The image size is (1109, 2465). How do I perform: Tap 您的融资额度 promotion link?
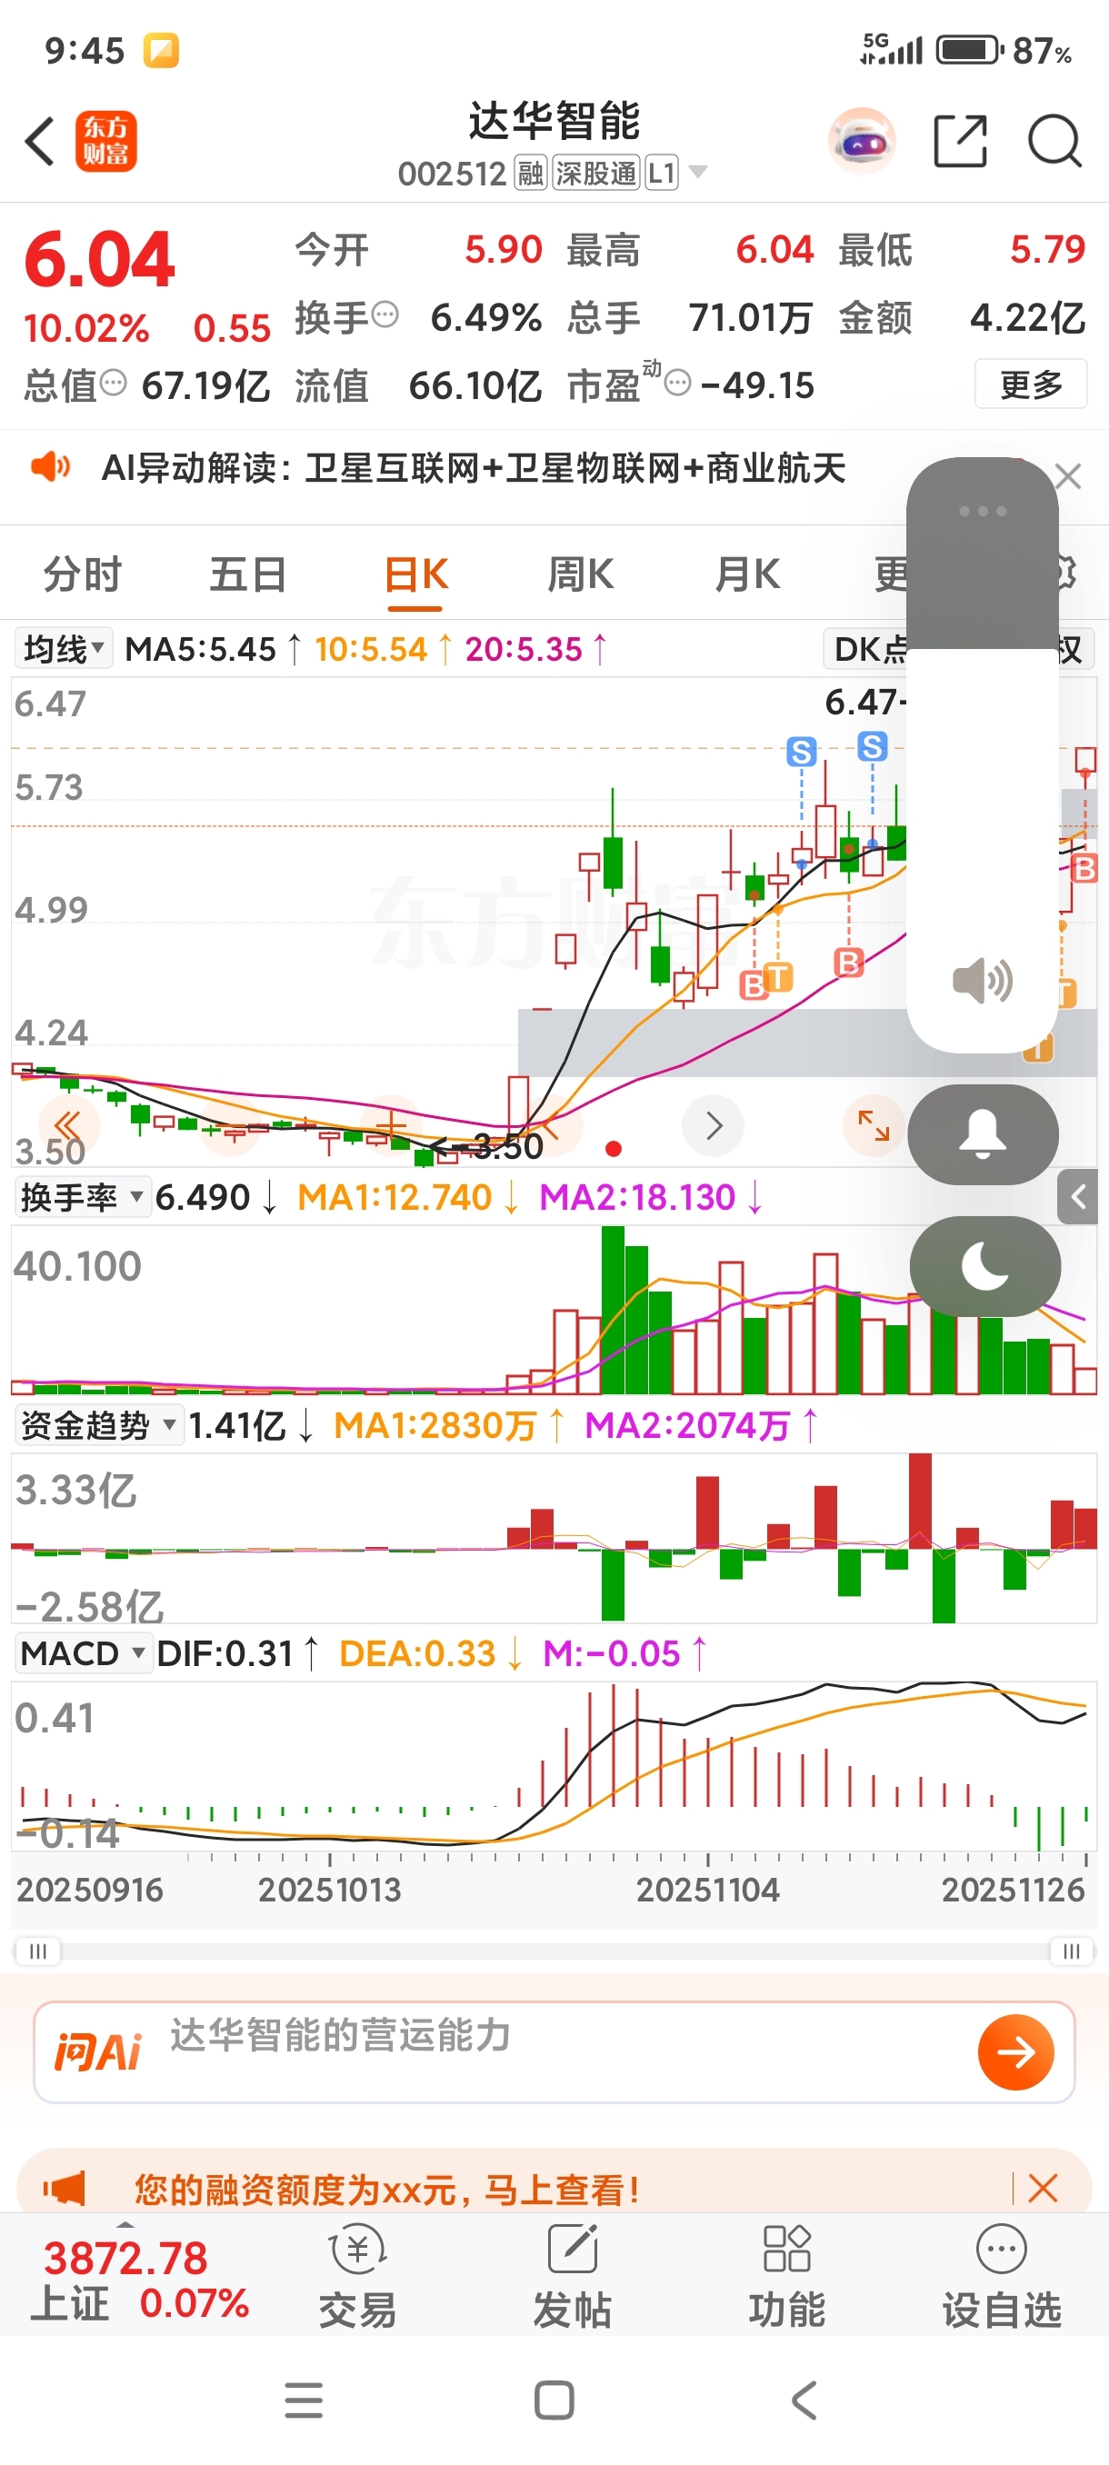tap(386, 2189)
